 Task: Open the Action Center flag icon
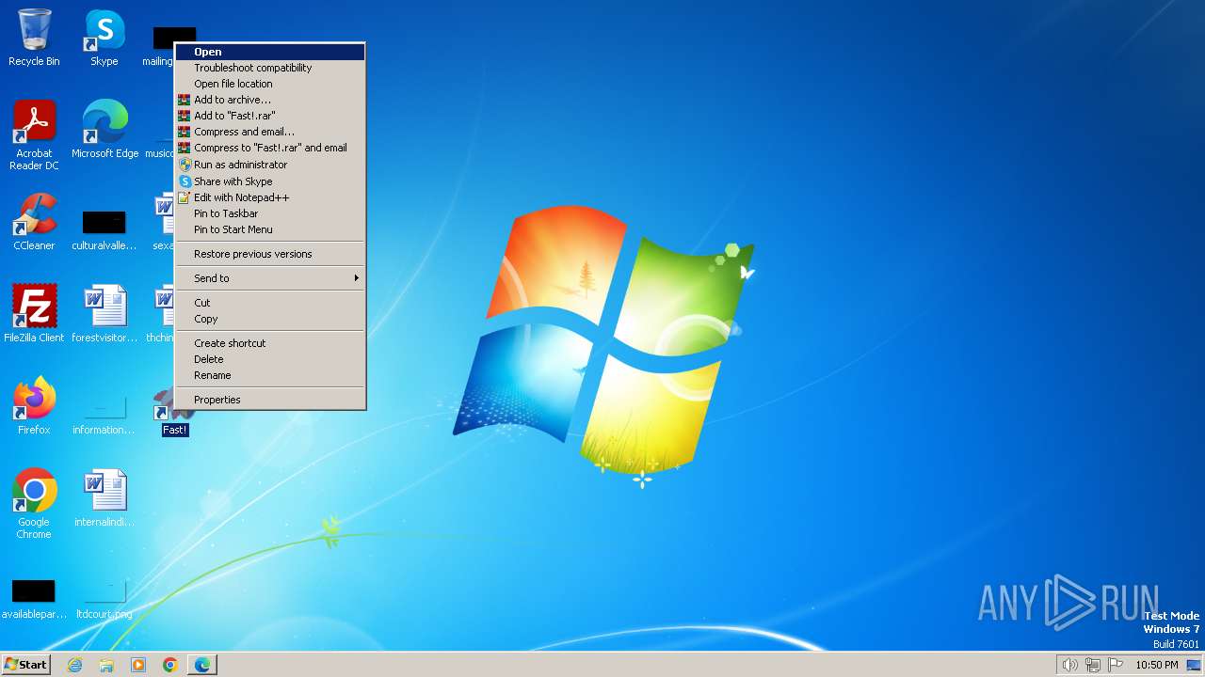1116,665
